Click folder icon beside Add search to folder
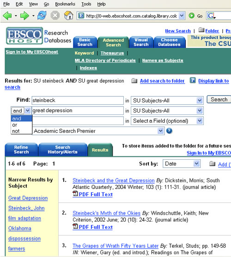The height and width of the screenshot is (257, 231). [x=134, y=81]
